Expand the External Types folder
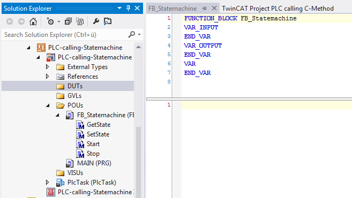Screen dimensions: 352x198 pyautogui.click(x=47, y=67)
